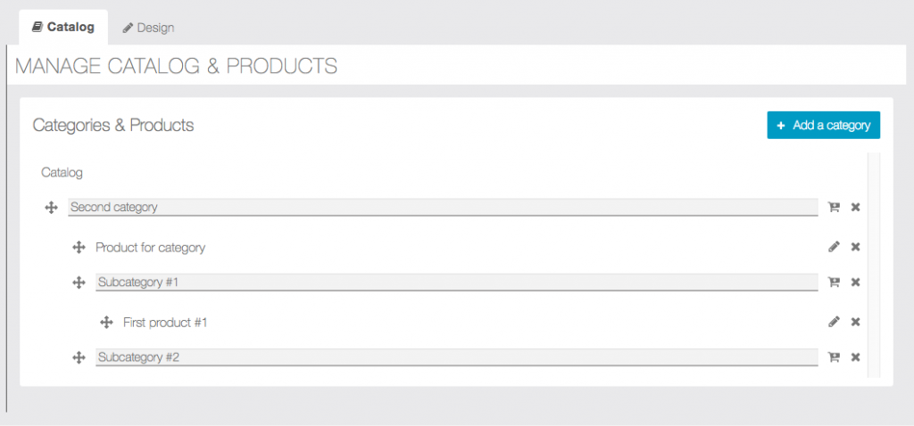Click the Second category name field
Image resolution: width=914 pixels, height=426 pixels.
click(443, 208)
